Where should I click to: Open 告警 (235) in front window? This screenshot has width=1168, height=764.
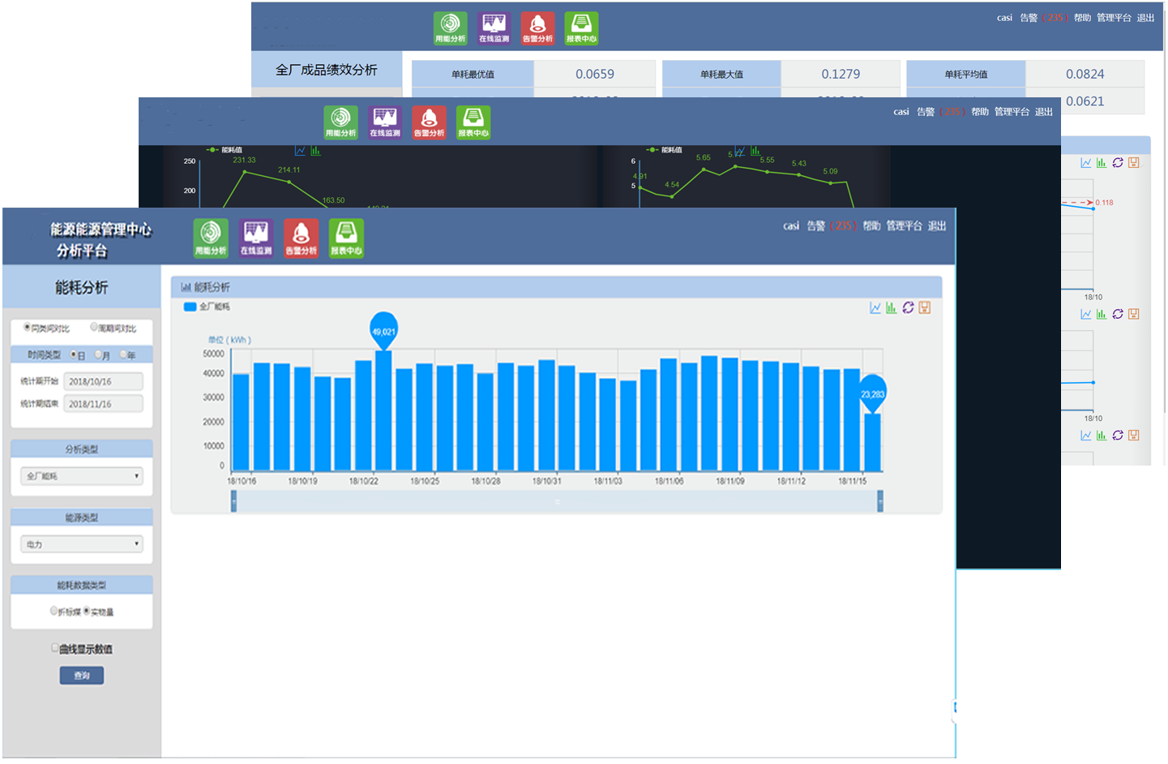pyautogui.click(x=832, y=226)
